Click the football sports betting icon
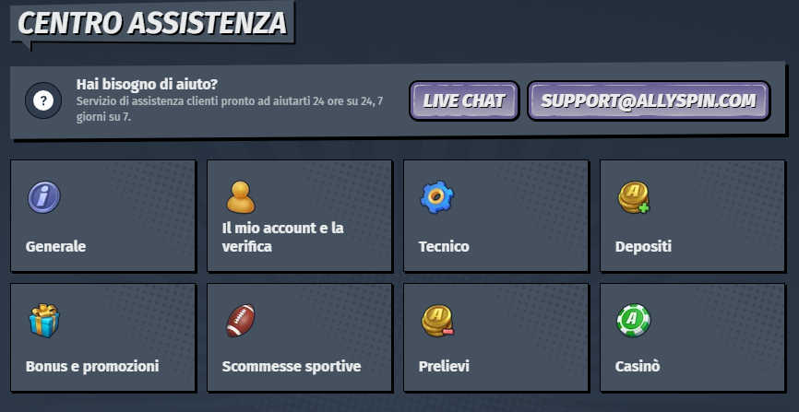The width and height of the screenshot is (799, 412). click(240, 320)
